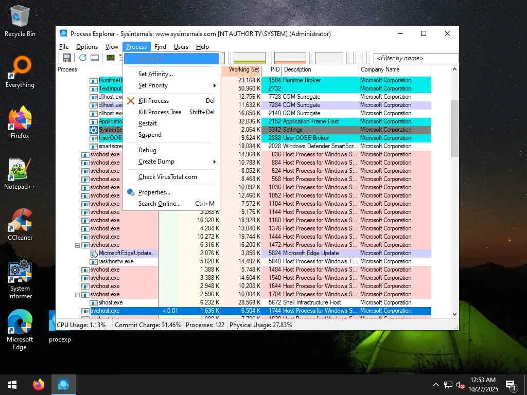Click the scrollbar up arrow
Viewport: 527px width, 395px height.
pyautogui.click(x=454, y=69)
